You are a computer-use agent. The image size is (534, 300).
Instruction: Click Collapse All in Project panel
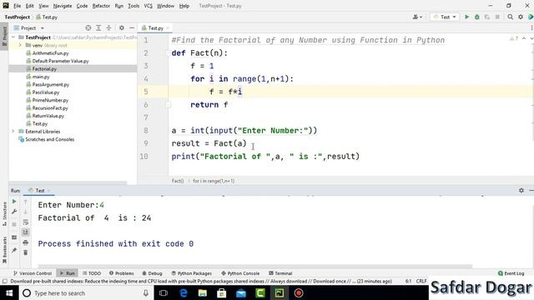click(x=108, y=27)
